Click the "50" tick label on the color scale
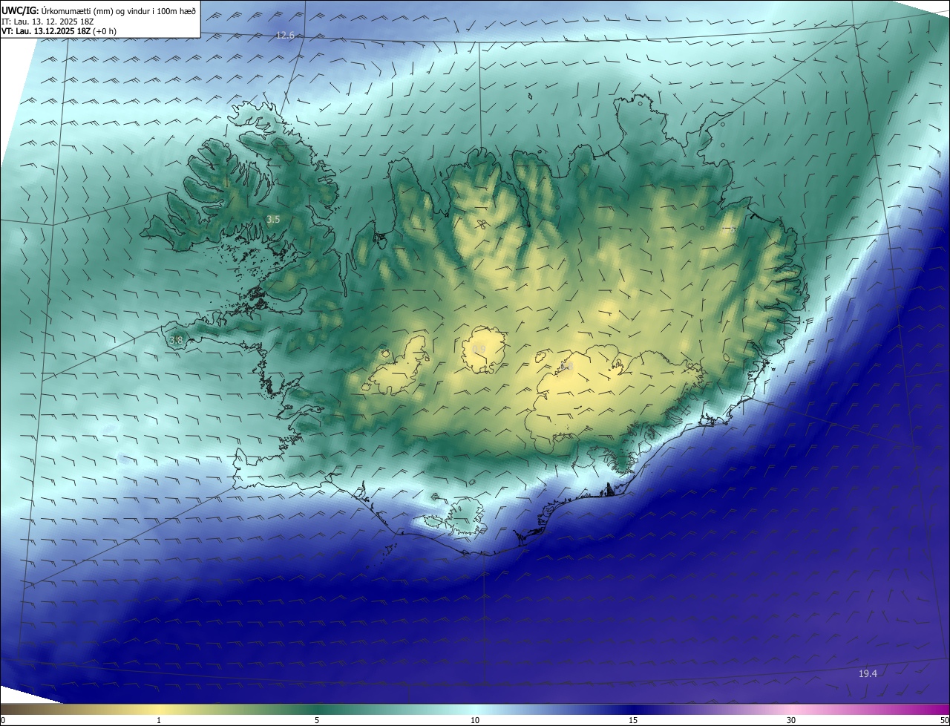The image size is (950, 726). tap(944, 720)
